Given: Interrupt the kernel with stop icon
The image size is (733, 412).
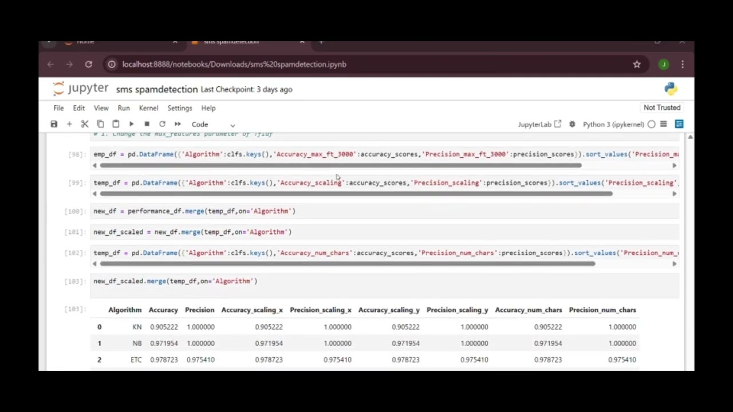Looking at the screenshot, I should pyautogui.click(x=147, y=124).
